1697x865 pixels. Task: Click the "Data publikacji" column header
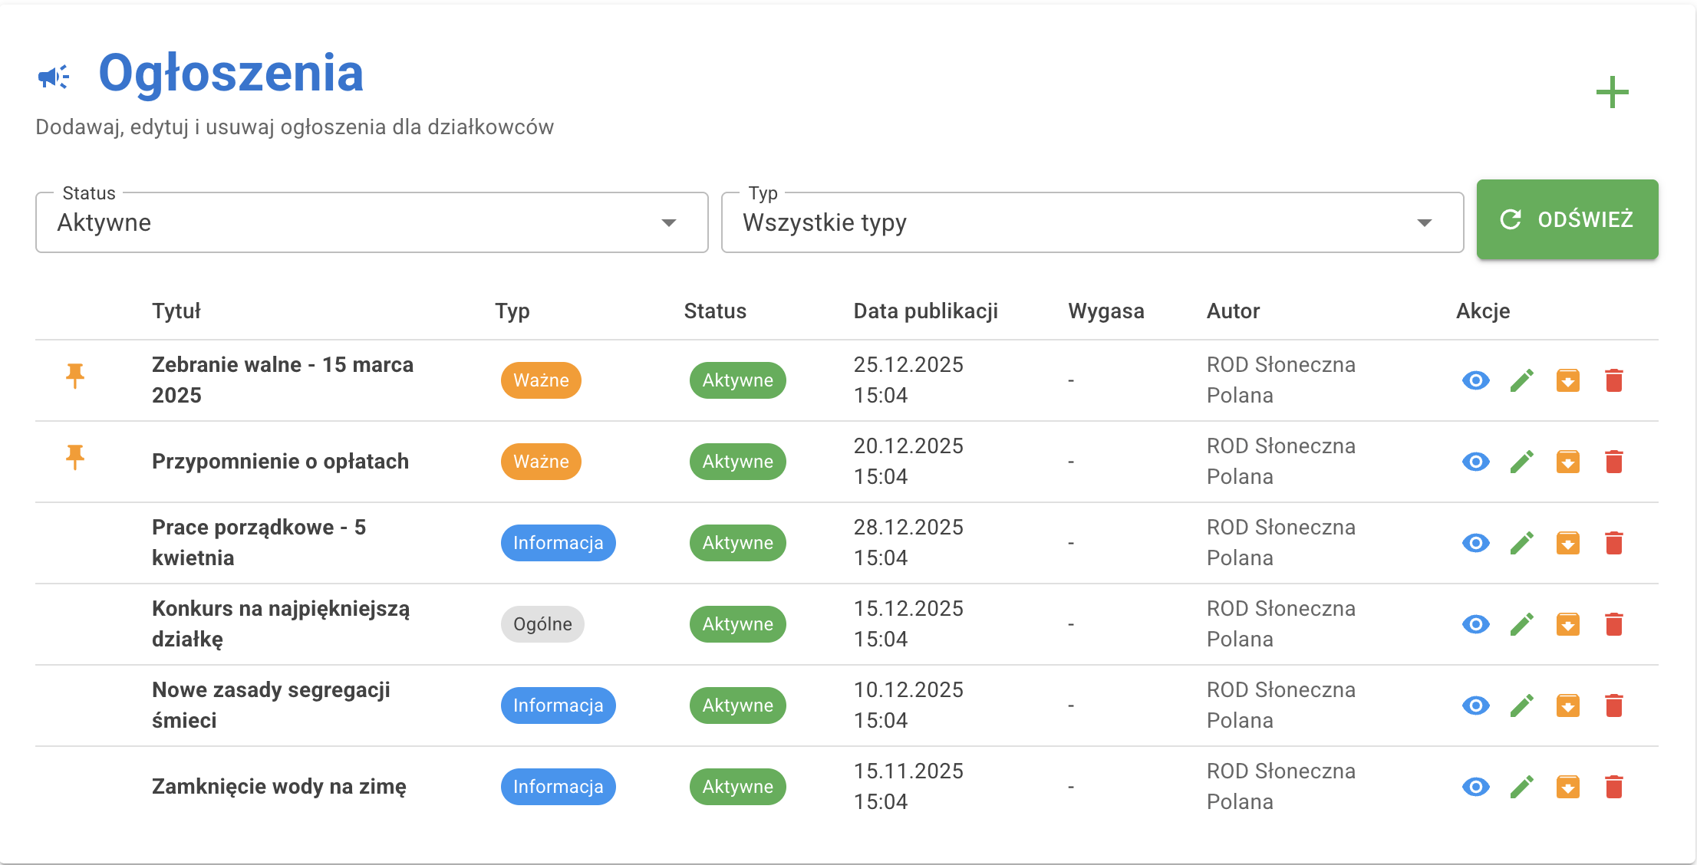[x=926, y=311]
